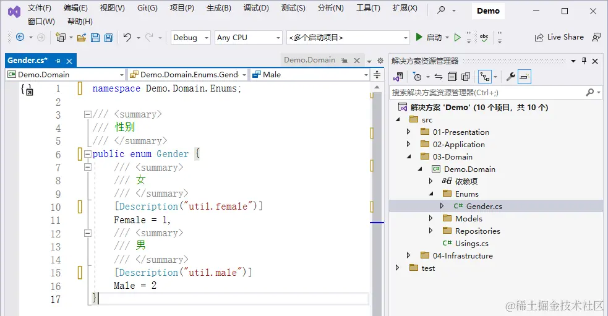Open the 视图(V) menu

(x=113, y=8)
